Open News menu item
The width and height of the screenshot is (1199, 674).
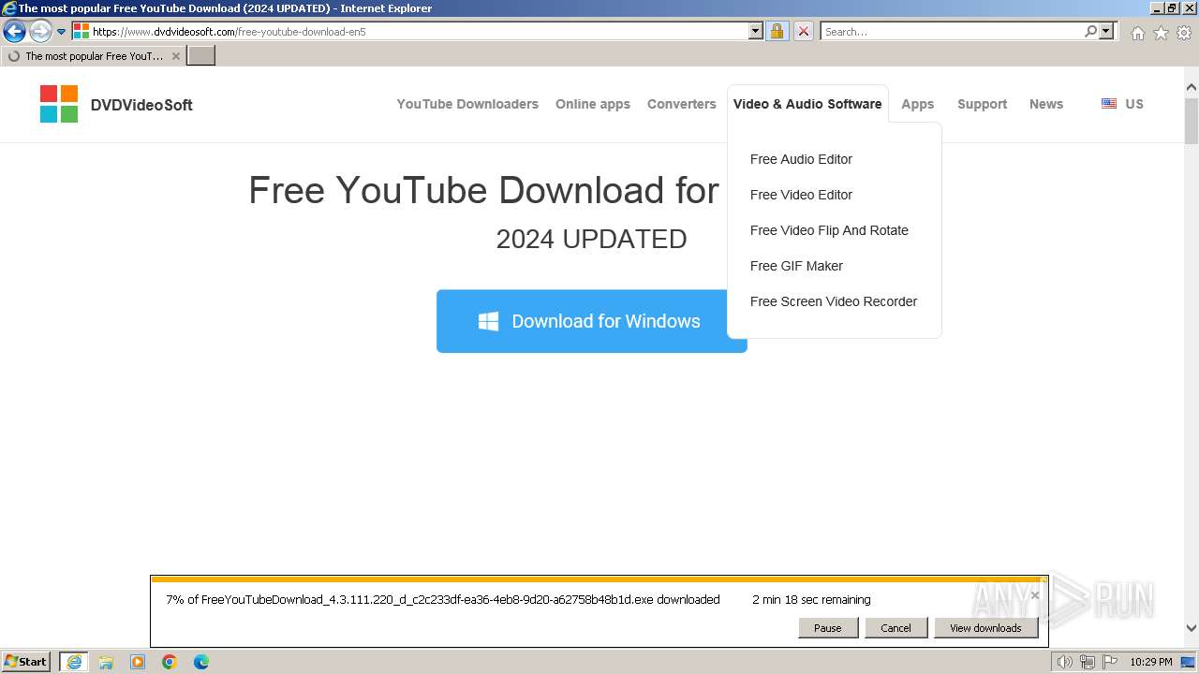[x=1046, y=104]
